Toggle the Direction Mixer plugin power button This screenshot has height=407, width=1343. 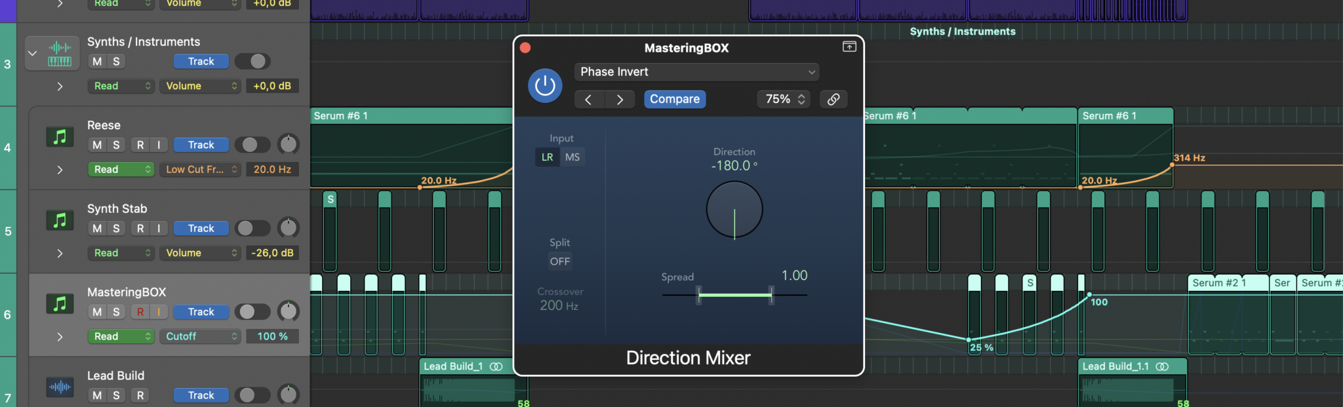click(545, 86)
